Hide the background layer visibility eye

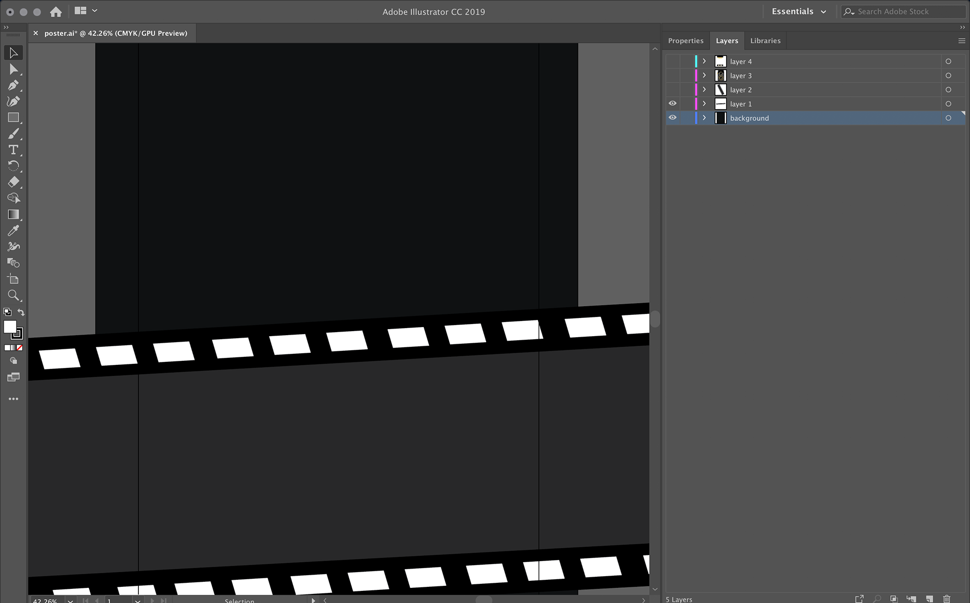point(672,118)
